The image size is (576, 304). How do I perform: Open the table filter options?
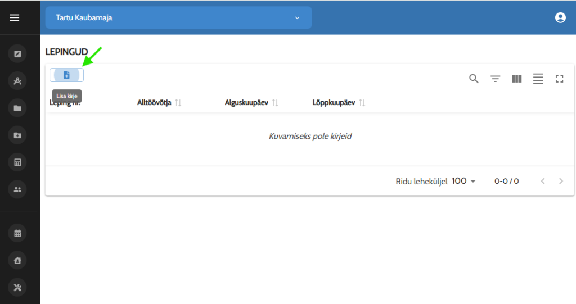(x=495, y=79)
